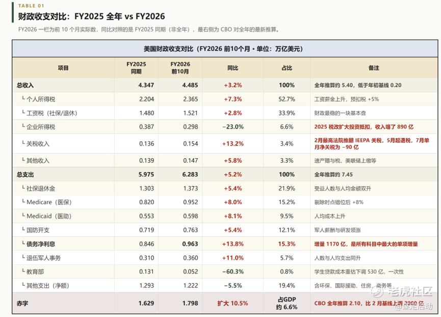Select the 赤字 row label
The image size is (441, 317).
click(x=22, y=303)
